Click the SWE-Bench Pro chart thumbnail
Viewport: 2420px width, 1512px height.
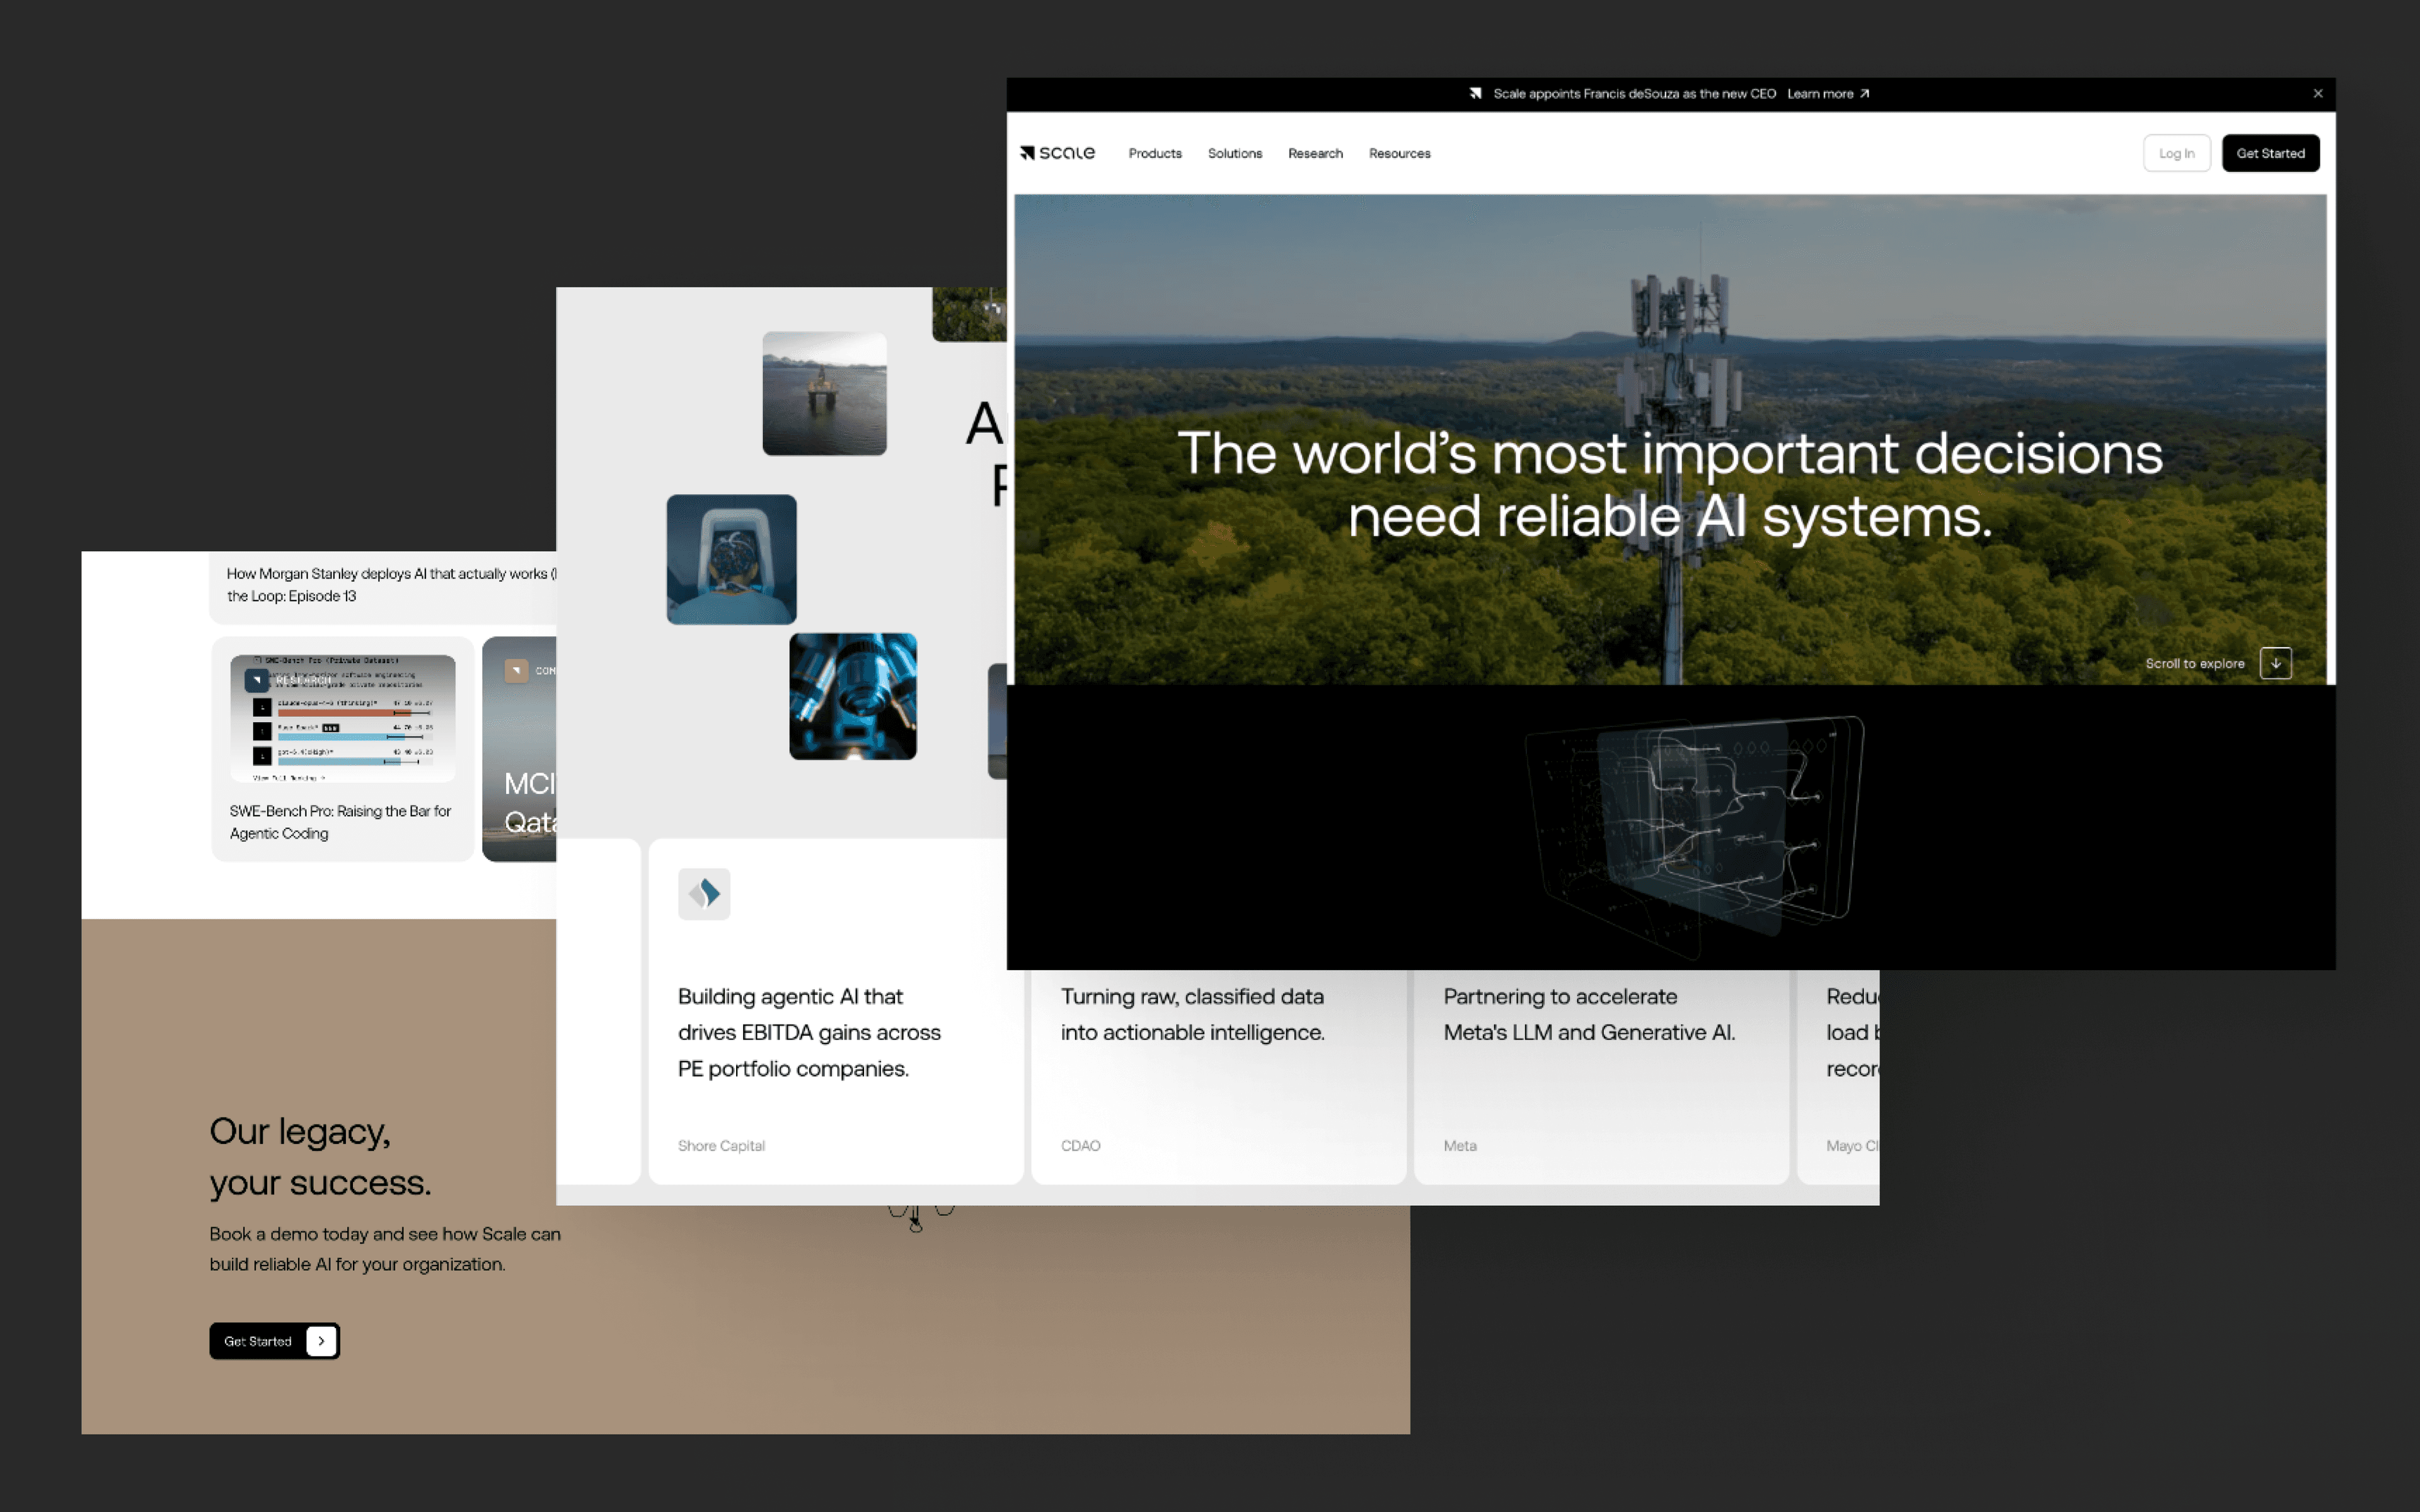click(343, 718)
